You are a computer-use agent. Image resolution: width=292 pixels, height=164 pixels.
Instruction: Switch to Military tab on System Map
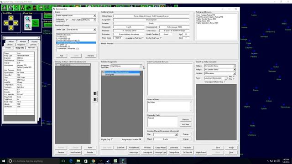[x=11, y=41]
